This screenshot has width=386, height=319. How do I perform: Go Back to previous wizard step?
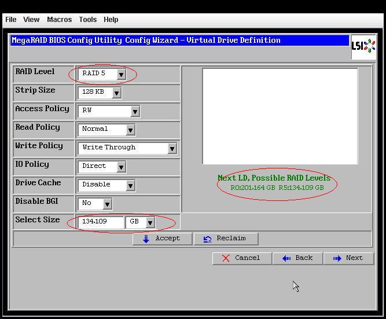click(x=297, y=258)
